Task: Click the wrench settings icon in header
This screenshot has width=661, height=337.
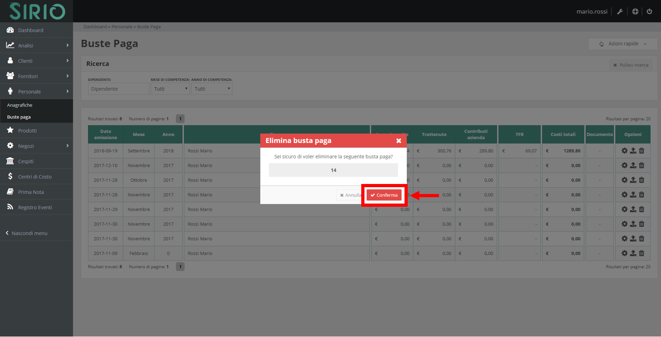Action: 620,11
